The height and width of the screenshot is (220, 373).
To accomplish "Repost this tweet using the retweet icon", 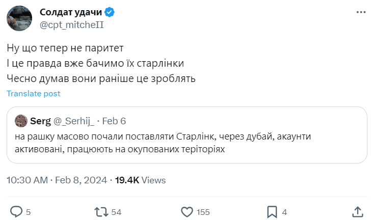I will 102,211.
